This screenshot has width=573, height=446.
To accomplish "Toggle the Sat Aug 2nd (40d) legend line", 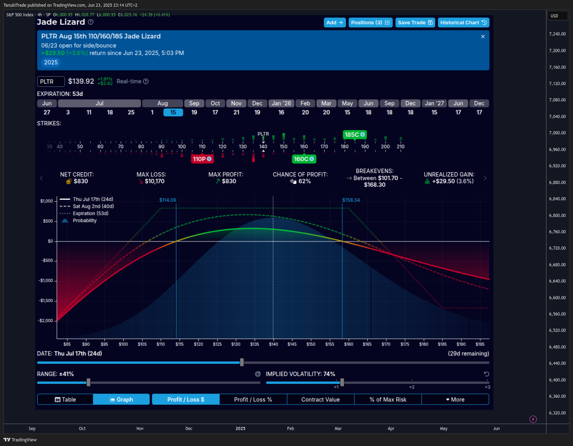I will (87, 206).
